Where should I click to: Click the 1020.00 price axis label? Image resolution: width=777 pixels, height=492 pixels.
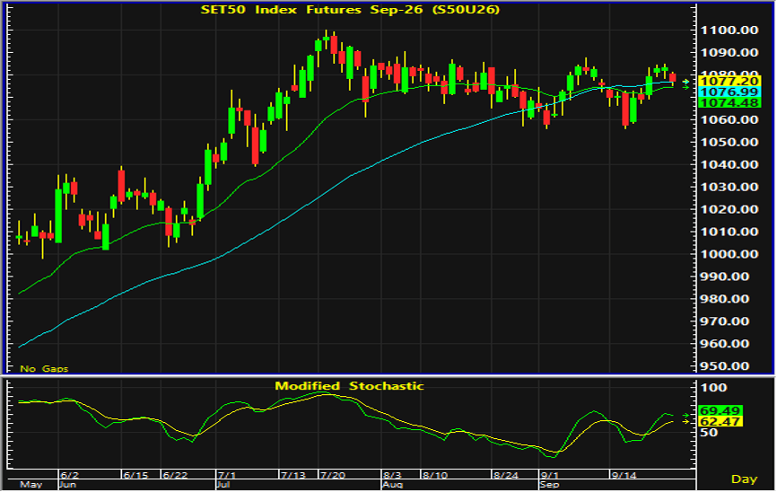pos(729,209)
